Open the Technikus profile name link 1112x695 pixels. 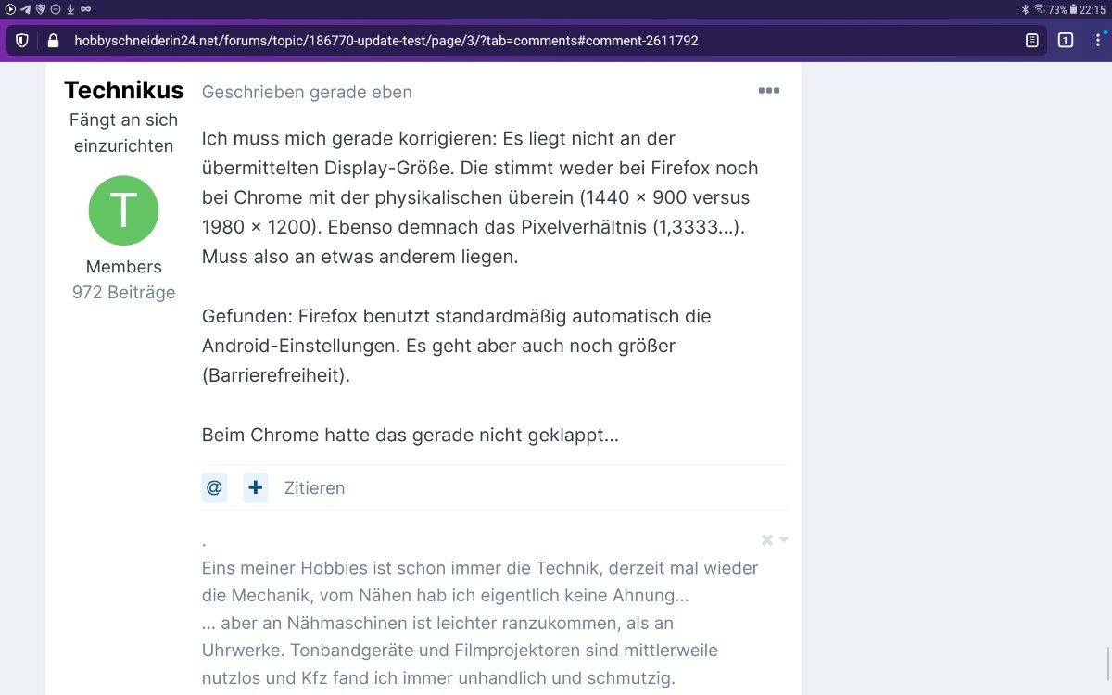click(124, 91)
